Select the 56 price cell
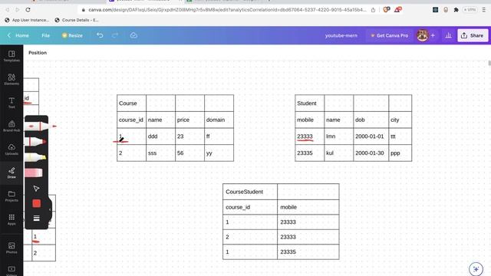Viewport: 491px width, 276px height. point(189,153)
